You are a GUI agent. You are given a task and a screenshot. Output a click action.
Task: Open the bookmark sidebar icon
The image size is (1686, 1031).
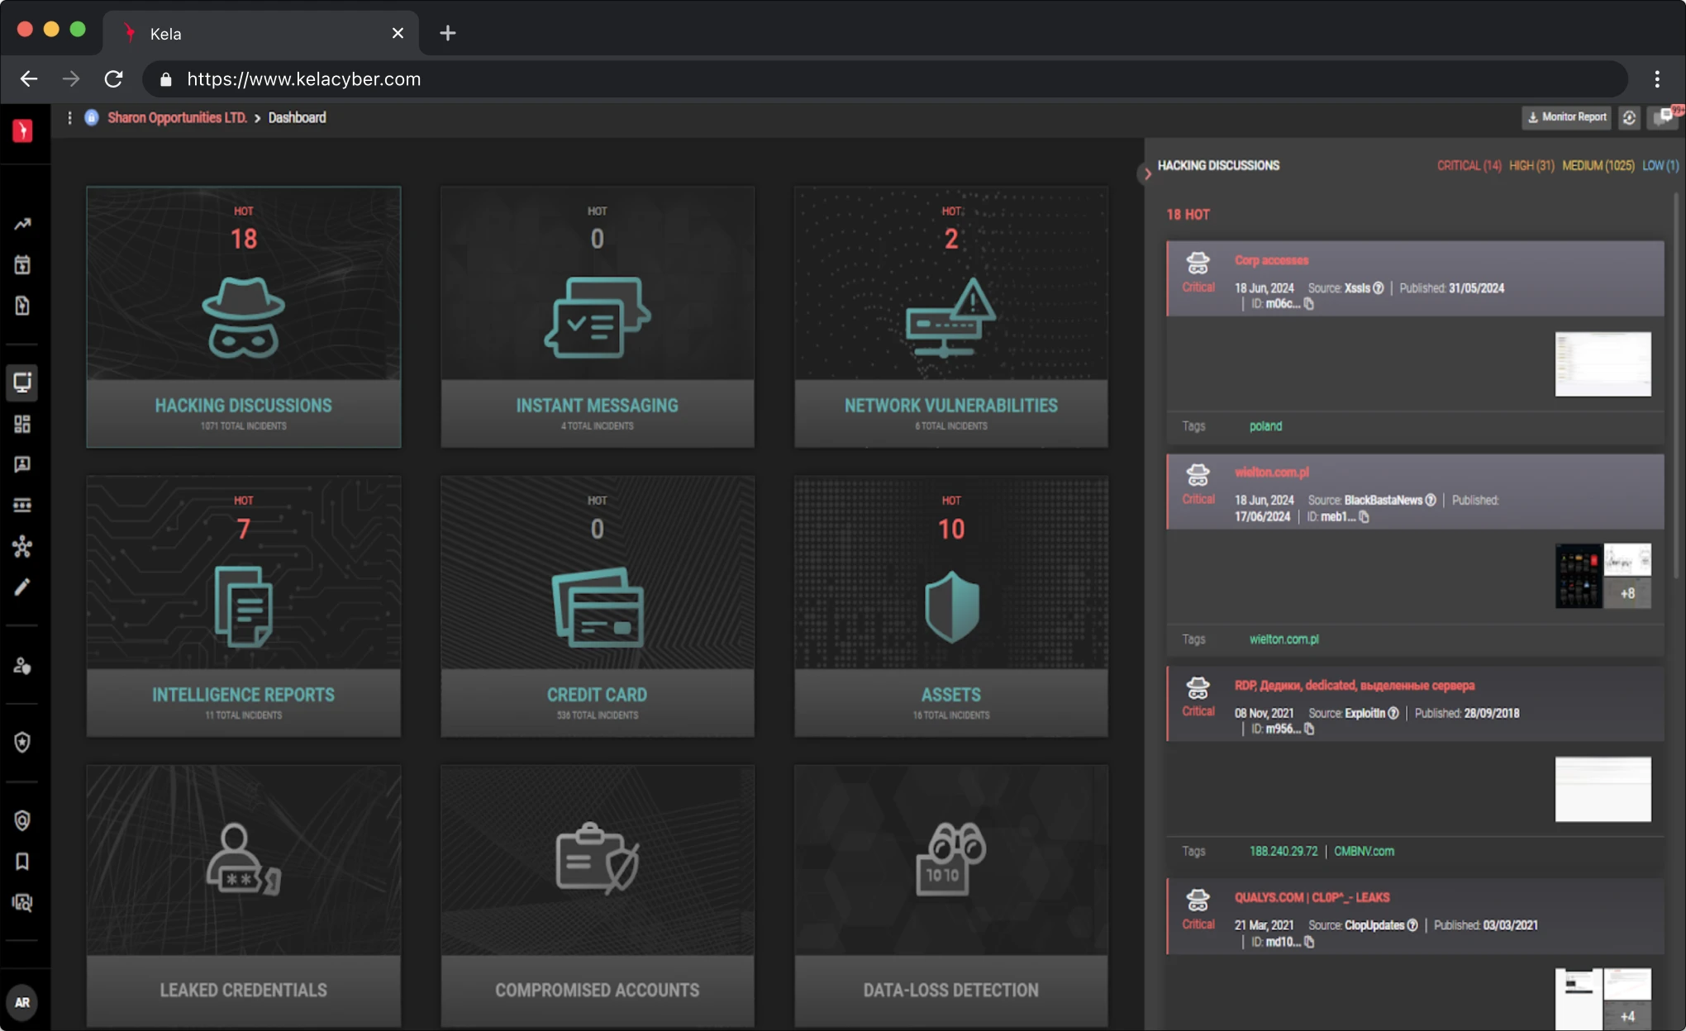click(x=22, y=862)
